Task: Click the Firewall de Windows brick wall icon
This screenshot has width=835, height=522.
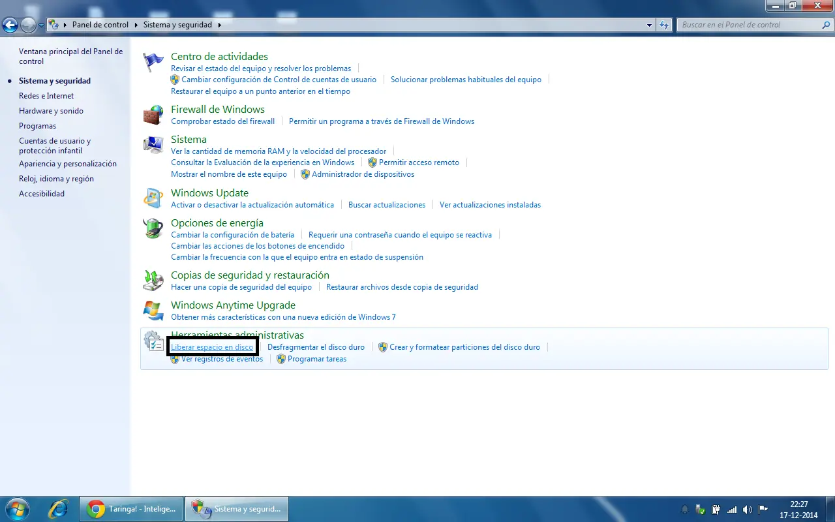Action: 153,115
